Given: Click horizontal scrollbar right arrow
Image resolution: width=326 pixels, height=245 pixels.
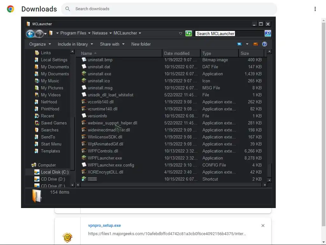Looking at the screenshot, I should (265, 185).
